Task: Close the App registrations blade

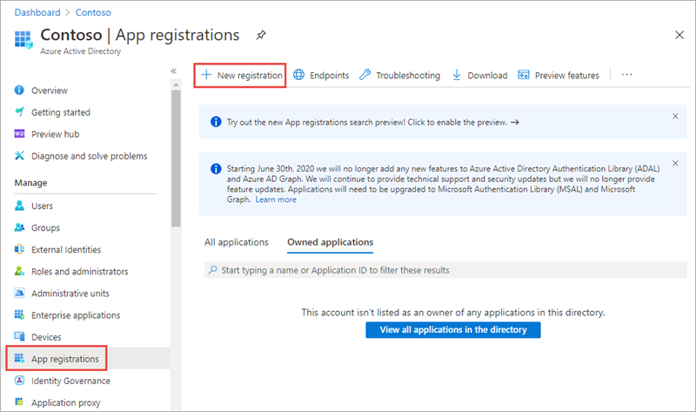Action: click(679, 35)
